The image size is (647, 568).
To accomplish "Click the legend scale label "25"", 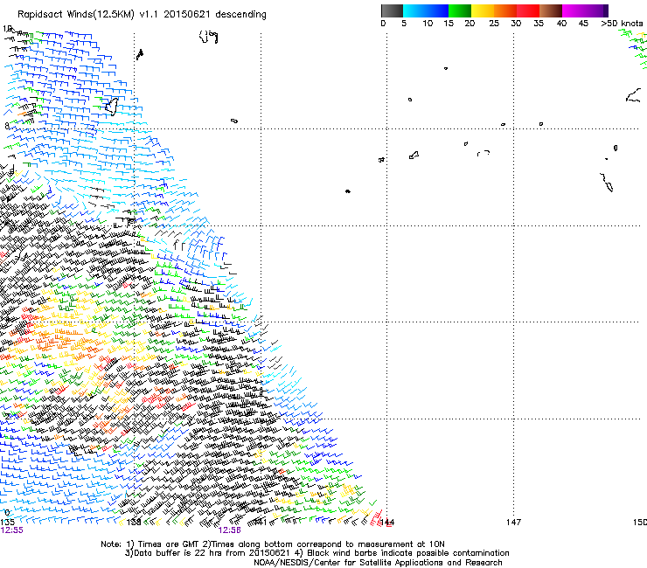I will tap(494, 24).
